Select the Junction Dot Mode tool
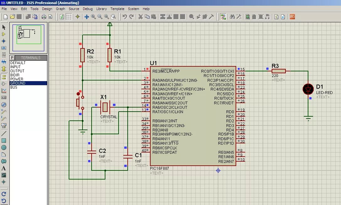341x205 pixels. click(x=4, y=41)
